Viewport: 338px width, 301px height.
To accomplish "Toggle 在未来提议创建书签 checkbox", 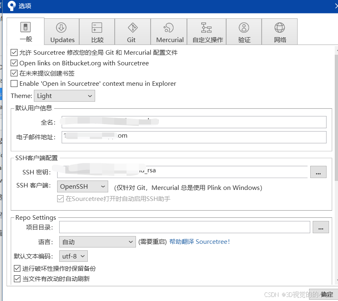I will click(x=14, y=73).
